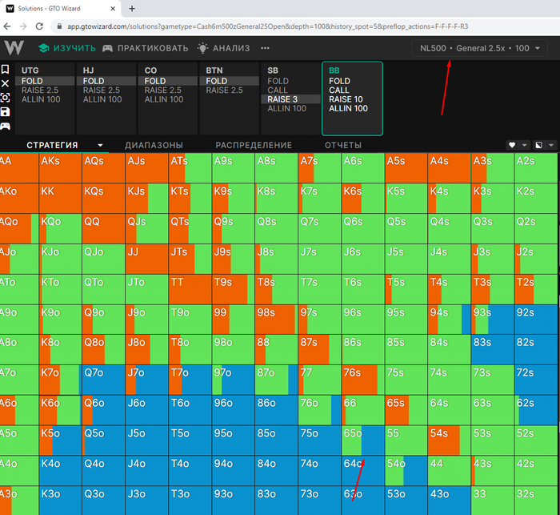This screenshot has width=560, height=515.
Task: Click the browser forward arrow
Action: tap(23, 26)
